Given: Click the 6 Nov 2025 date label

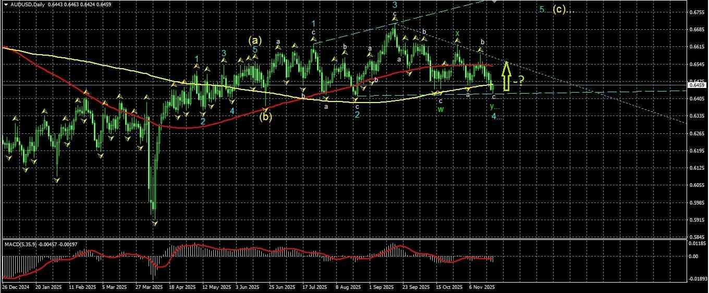Looking at the screenshot, I should (x=482, y=287).
